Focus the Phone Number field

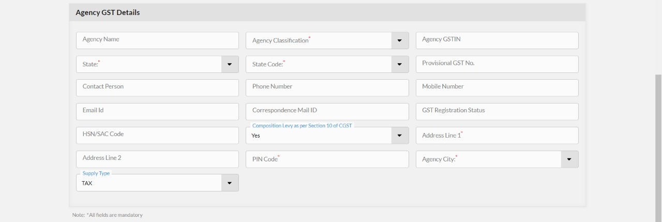[327, 87]
